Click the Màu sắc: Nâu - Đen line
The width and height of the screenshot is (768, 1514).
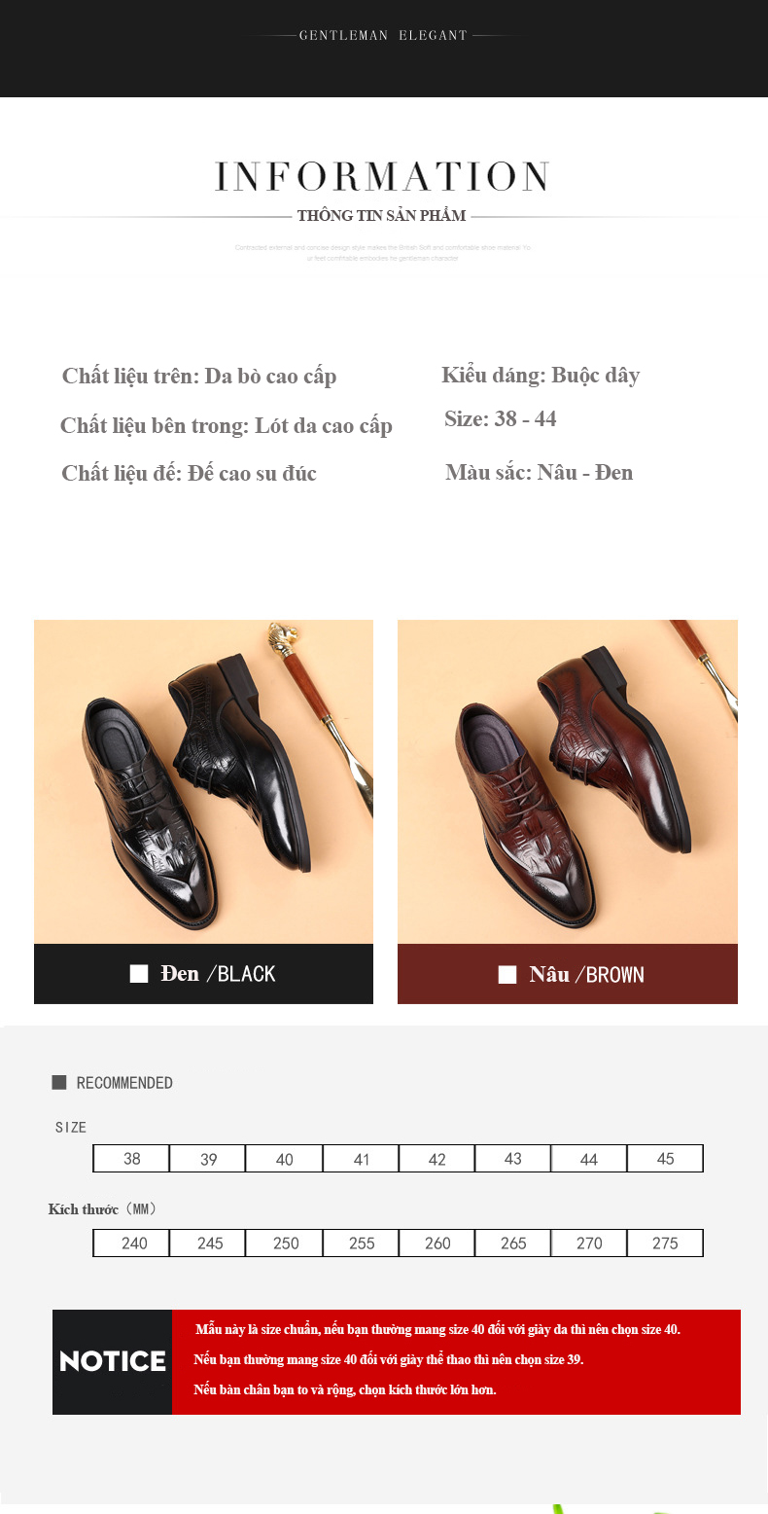point(539,473)
